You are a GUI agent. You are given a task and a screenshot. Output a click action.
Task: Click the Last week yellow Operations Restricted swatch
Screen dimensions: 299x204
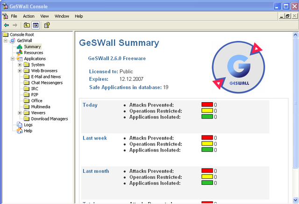pos(207,143)
